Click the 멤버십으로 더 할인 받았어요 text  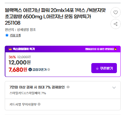(100, 49)
